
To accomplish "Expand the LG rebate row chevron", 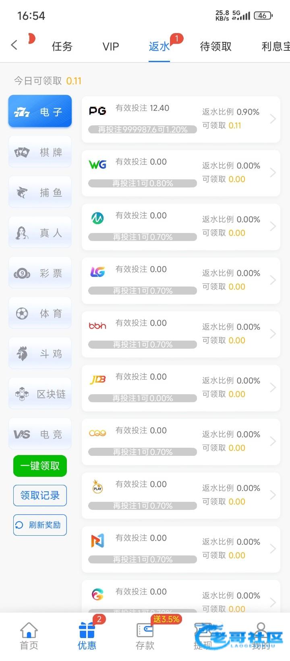I will 273,280.
